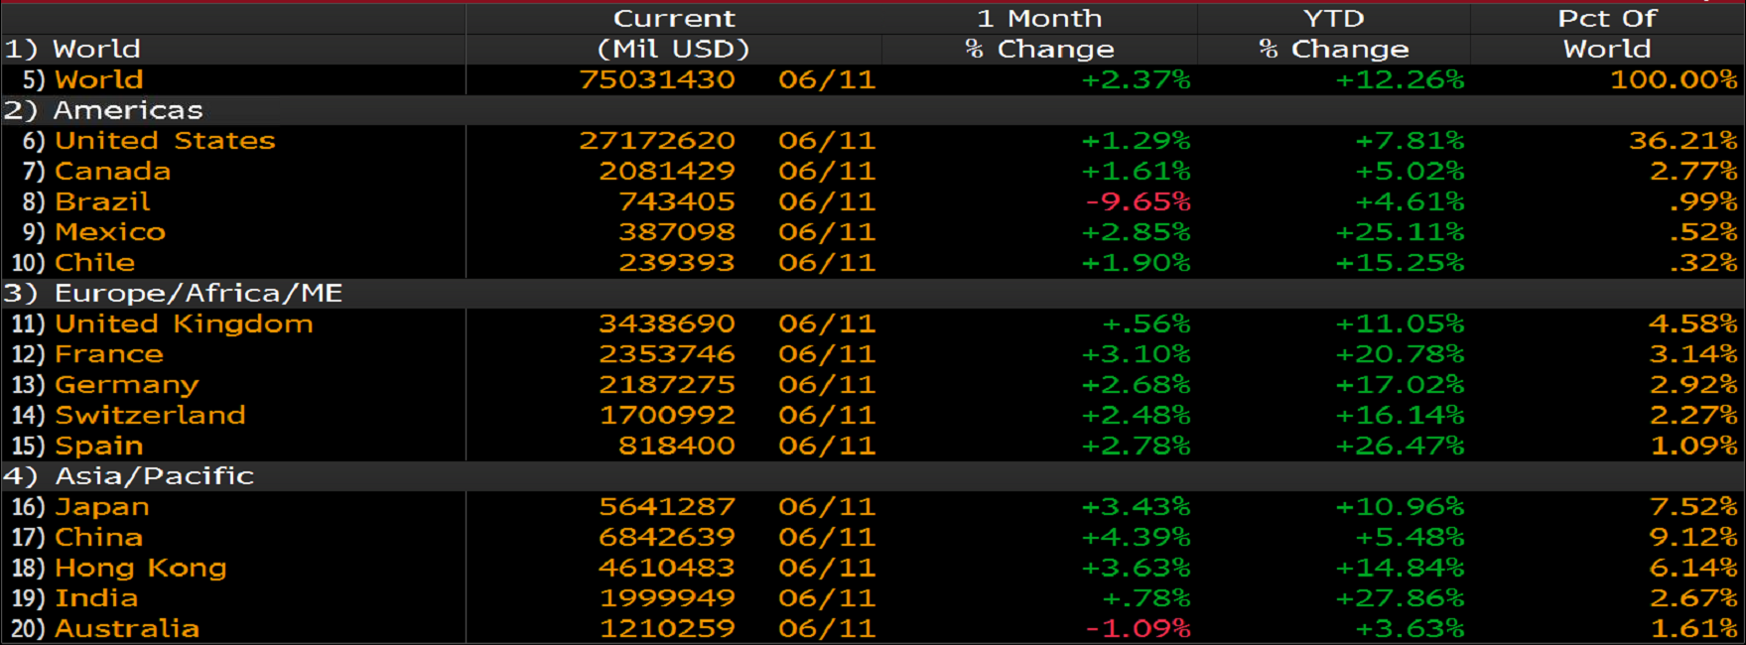Open the Spain market entry
This screenshot has height=645, width=1746.
98,447
